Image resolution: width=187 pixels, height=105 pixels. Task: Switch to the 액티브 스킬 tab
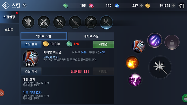(44, 36)
